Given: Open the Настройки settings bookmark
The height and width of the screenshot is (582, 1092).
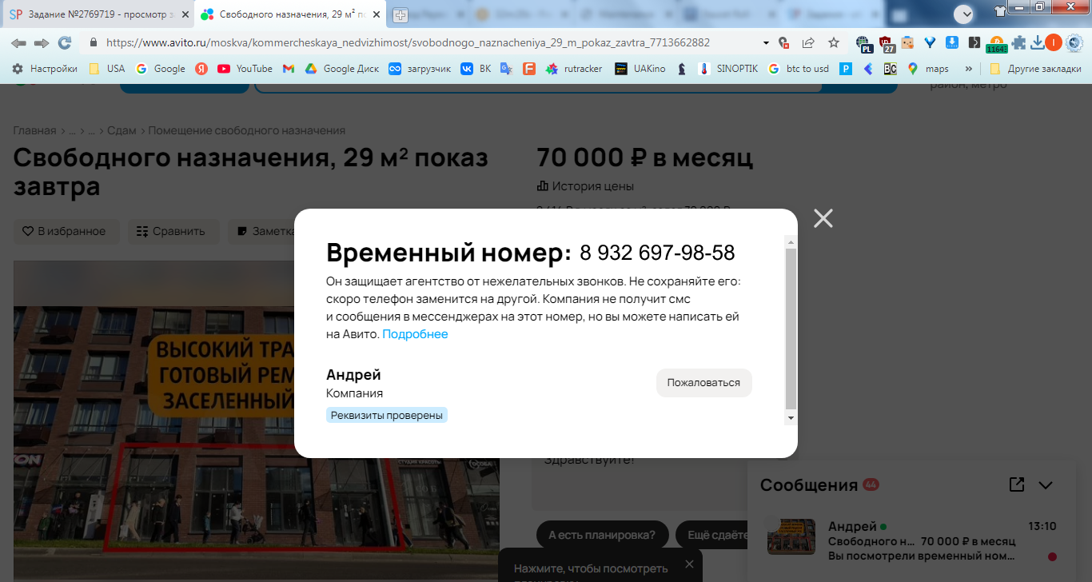Looking at the screenshot, I should pos(45,69).
